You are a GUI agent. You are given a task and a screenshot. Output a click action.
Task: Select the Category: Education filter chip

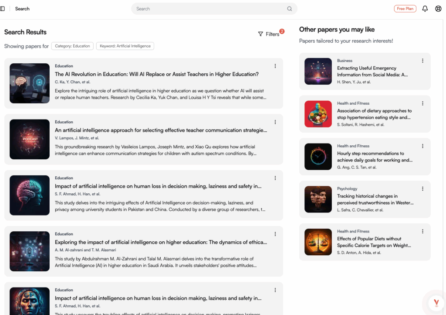pos(72,46)
